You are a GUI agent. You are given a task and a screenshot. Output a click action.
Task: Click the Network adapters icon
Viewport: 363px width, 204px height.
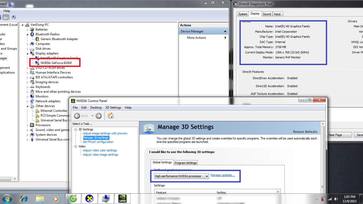pos(32,101)
